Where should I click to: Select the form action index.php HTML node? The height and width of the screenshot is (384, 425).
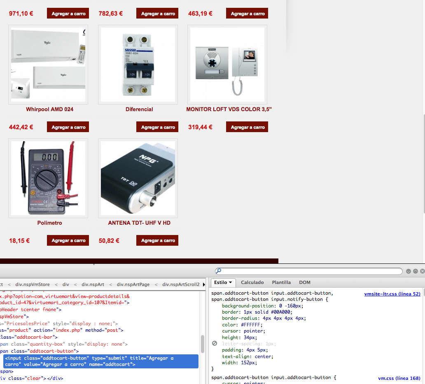(61, 330)
